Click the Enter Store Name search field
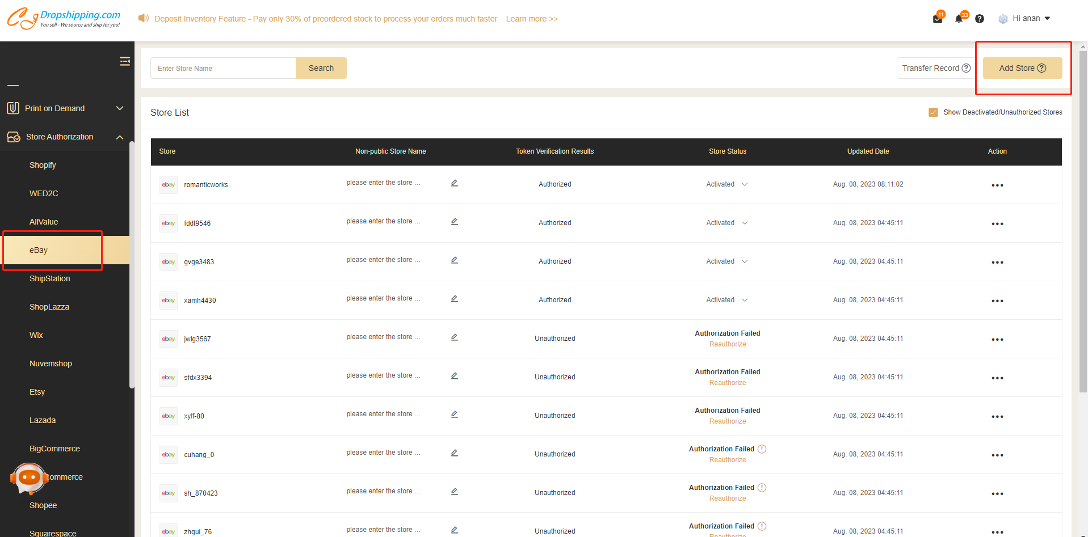 pos(223,68)
